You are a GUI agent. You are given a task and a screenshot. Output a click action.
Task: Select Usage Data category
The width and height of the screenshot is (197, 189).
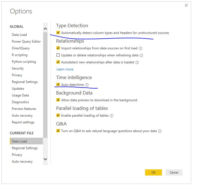20,95
